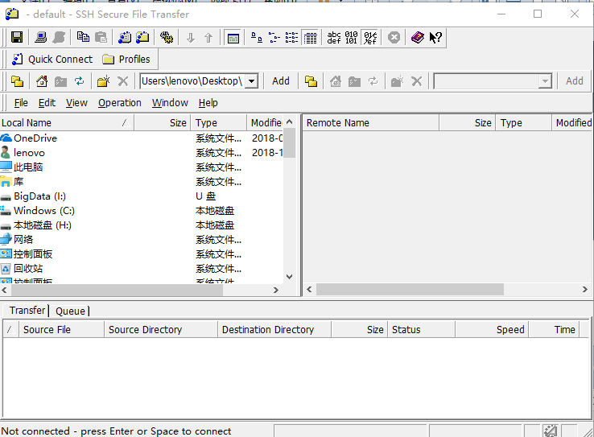Open the Profiles folder button
The height and width of the screenshot is (437, 594).
(x=126, y=59)
